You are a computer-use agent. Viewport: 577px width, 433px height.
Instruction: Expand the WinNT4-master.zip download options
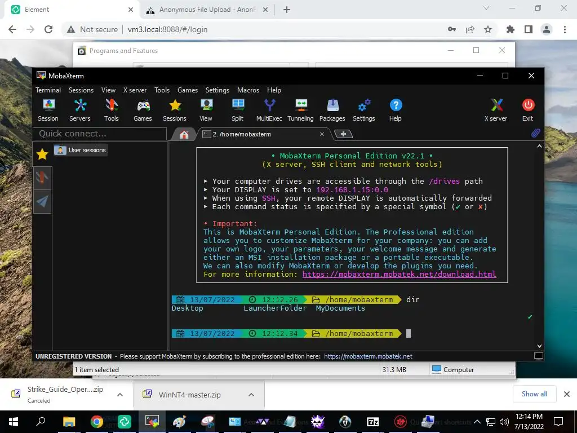[251, 395]
